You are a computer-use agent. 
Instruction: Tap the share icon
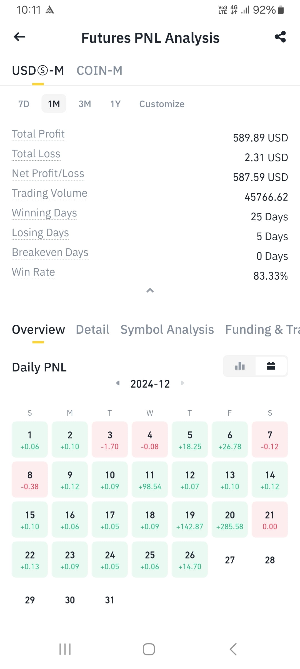[x=280, y=37]
